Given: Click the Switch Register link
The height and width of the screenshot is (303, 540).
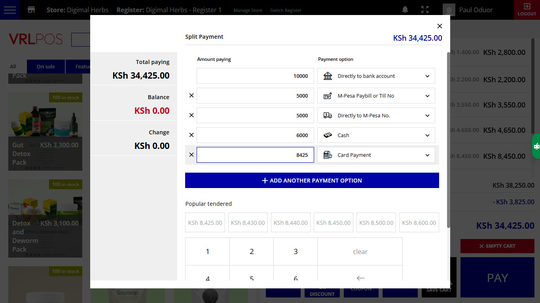Looking at the screenshot, I should (x=286, y=10).
